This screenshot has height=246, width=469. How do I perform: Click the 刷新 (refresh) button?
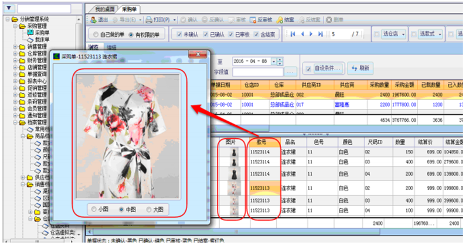(x=359, y=69)
